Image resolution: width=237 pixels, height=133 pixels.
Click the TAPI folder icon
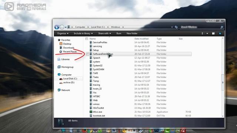(91, 73)
